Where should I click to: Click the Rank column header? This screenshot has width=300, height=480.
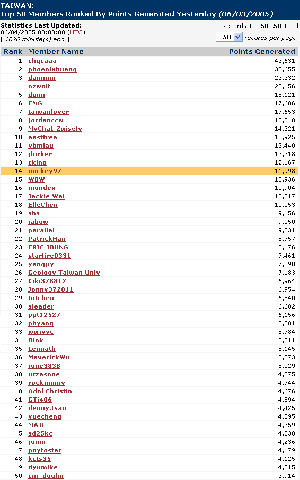point(13,51)
